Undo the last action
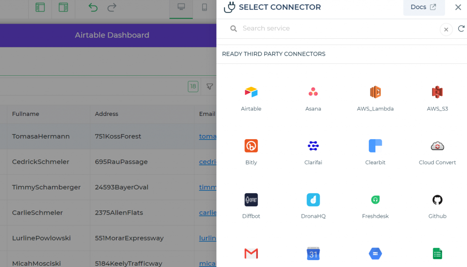This screenshot has width=467, height=267. [x=93, y=7]
